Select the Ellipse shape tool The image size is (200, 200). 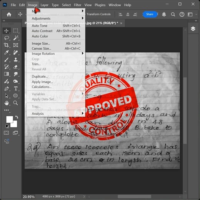click(x=15, y=96)
